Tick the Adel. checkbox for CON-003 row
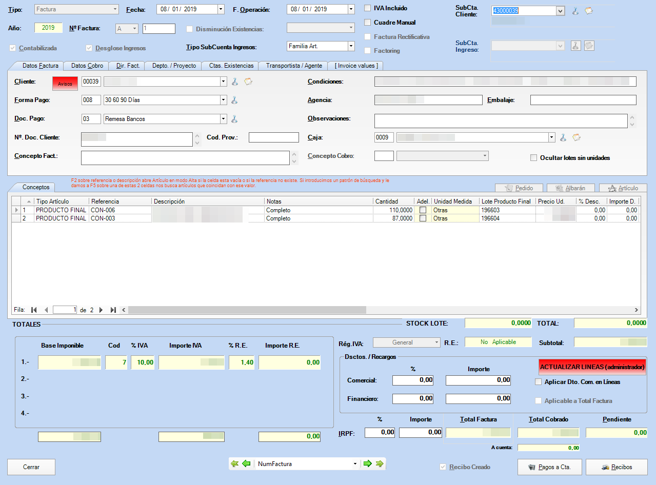 click(423, 218)
